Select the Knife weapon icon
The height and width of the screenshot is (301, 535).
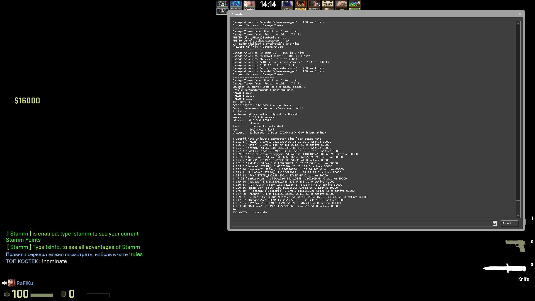[504, 269]
